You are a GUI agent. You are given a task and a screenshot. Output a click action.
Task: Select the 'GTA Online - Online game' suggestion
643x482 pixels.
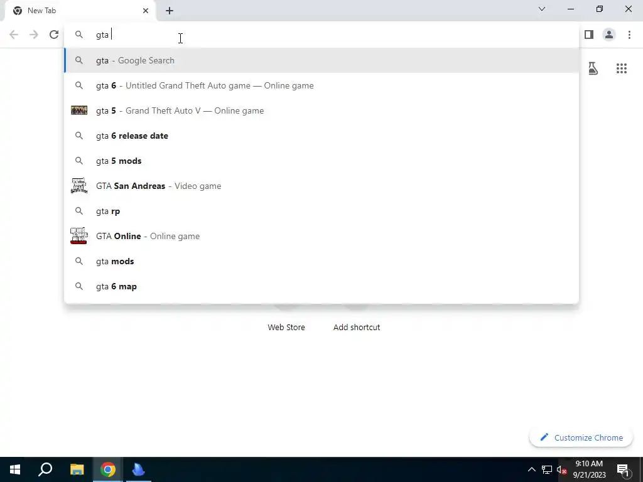(321, 236)
